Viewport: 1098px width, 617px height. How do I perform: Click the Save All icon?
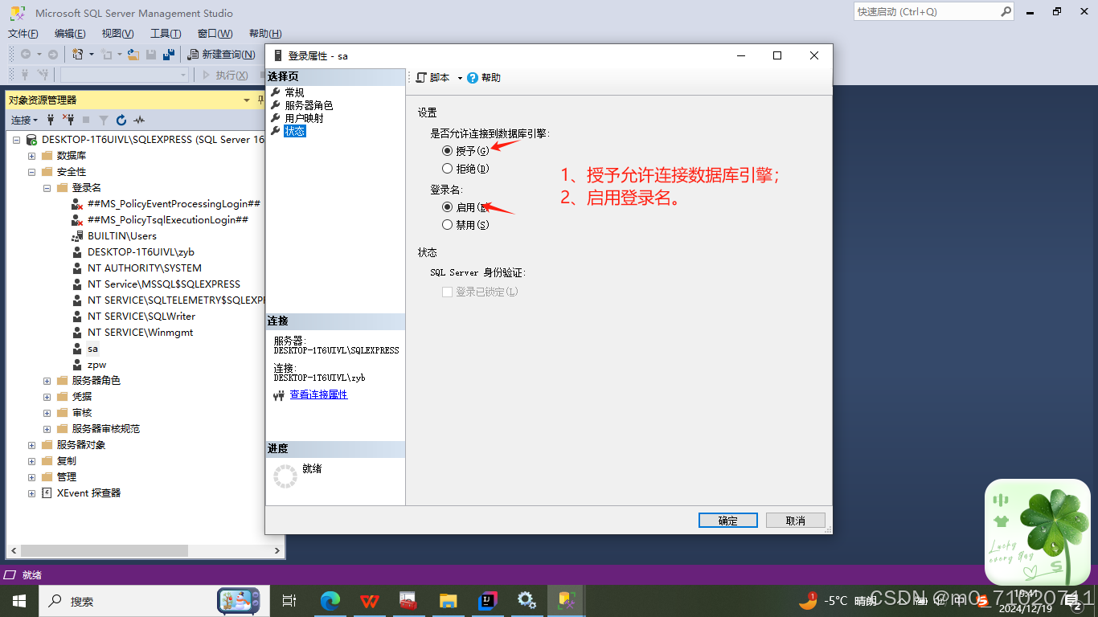pyautogui.click(x=169, y=54)
